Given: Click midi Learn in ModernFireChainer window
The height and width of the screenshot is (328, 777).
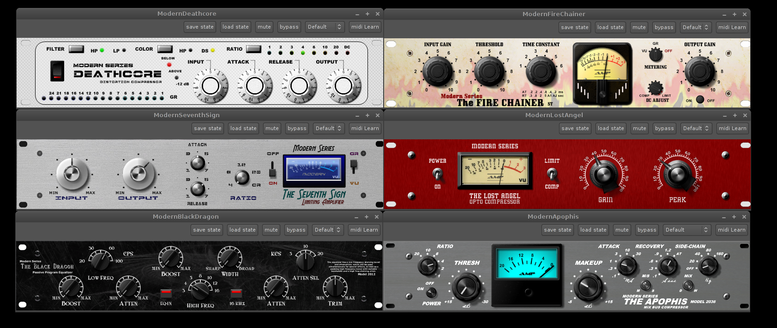Looking at the screenshot, I should coord(732,27).
